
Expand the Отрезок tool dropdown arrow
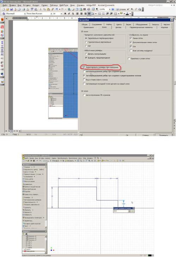(x=34, y=167)
